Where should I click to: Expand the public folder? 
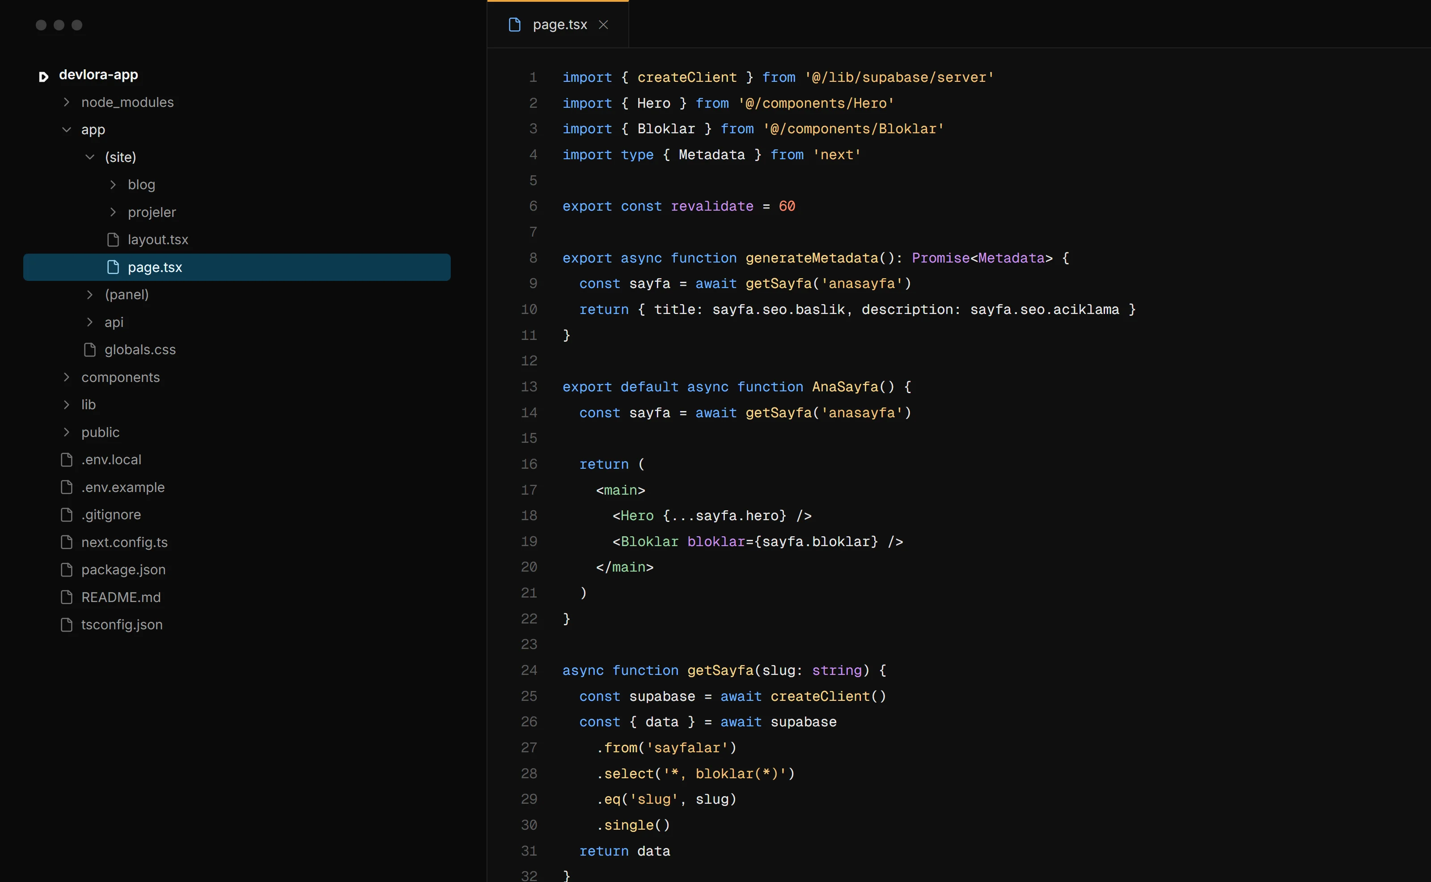[x=67, y=432]
